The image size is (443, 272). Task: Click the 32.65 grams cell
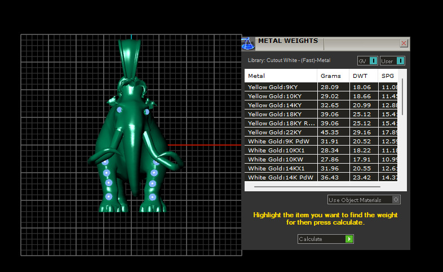334,105
